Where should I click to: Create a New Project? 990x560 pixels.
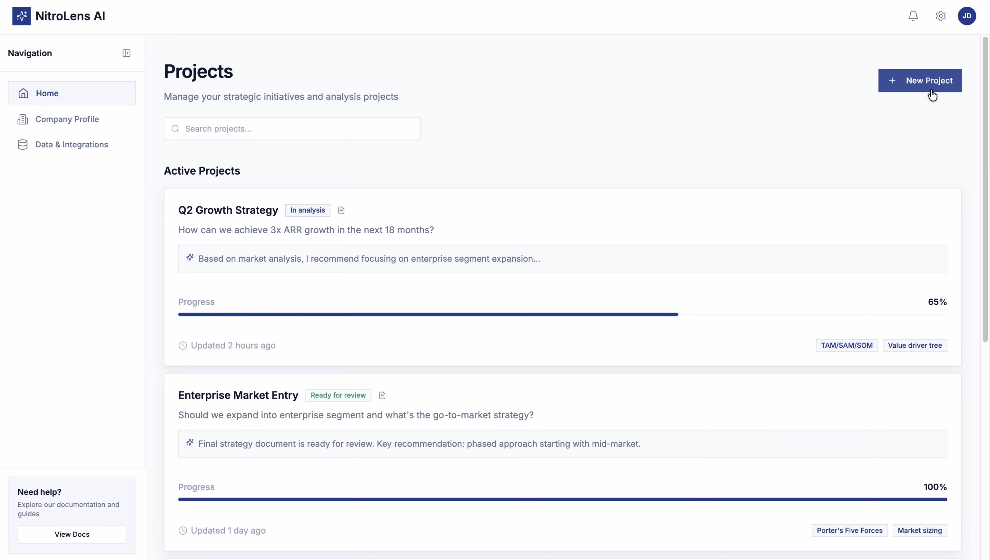click(919, 80)
